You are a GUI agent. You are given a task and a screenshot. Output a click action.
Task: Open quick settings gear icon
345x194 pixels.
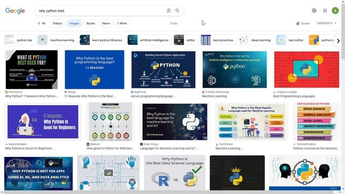314,11
